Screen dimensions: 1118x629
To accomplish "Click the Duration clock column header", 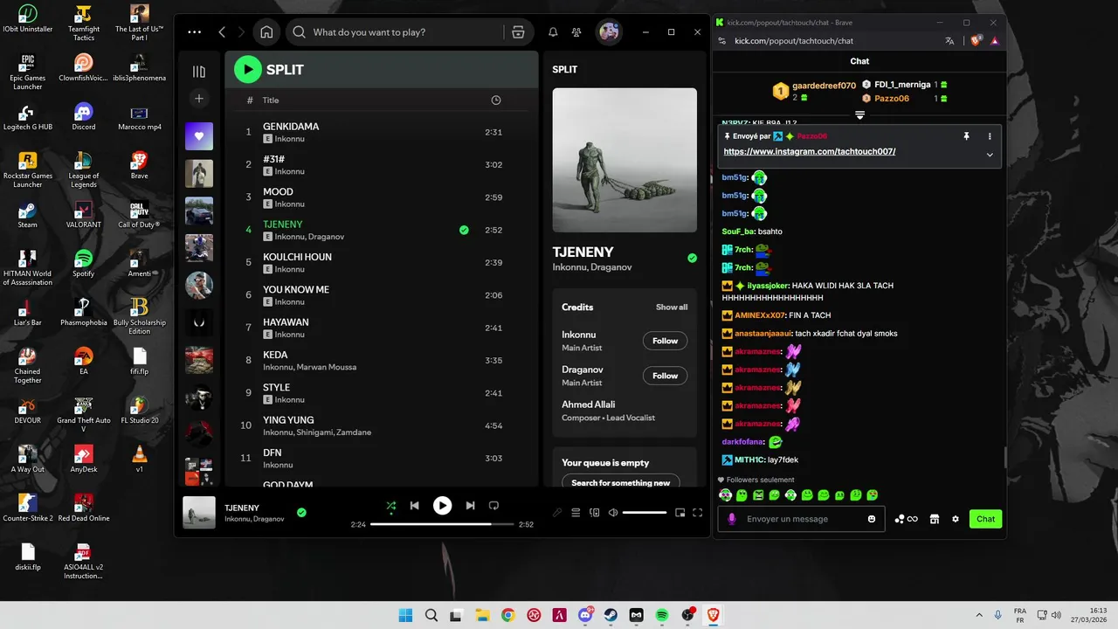I will pyautogui.click(x=496, y=100).
